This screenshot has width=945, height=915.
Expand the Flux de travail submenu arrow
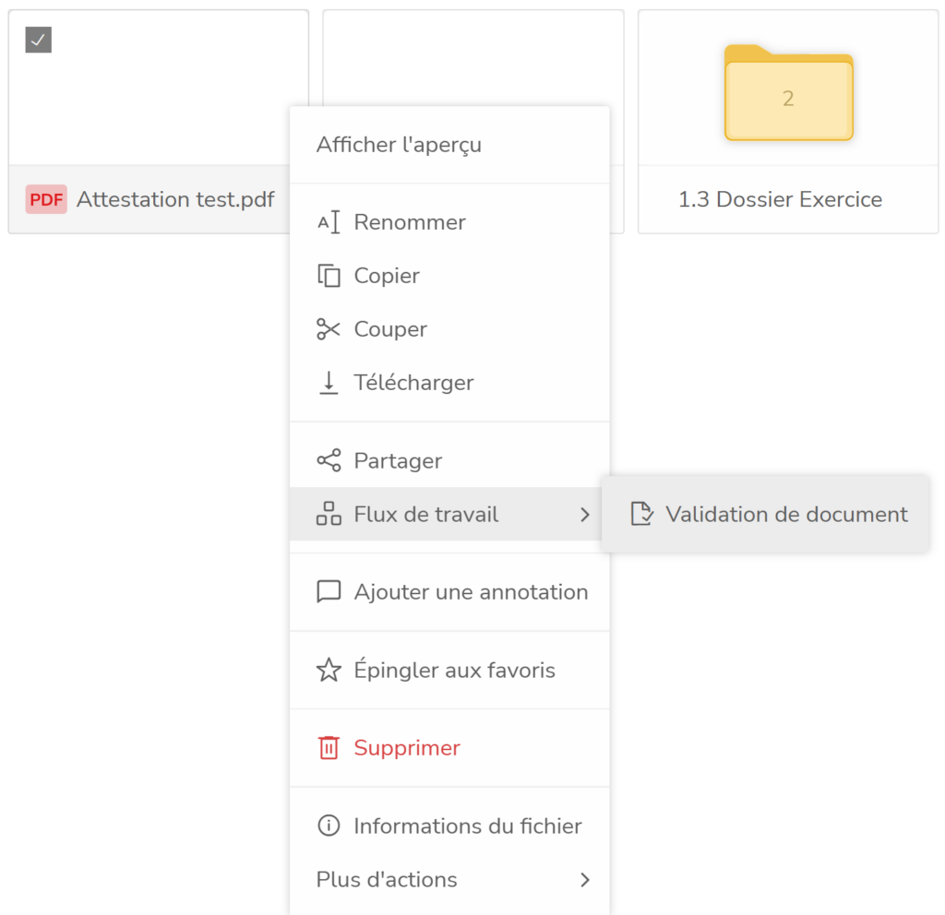pos(584,515)
